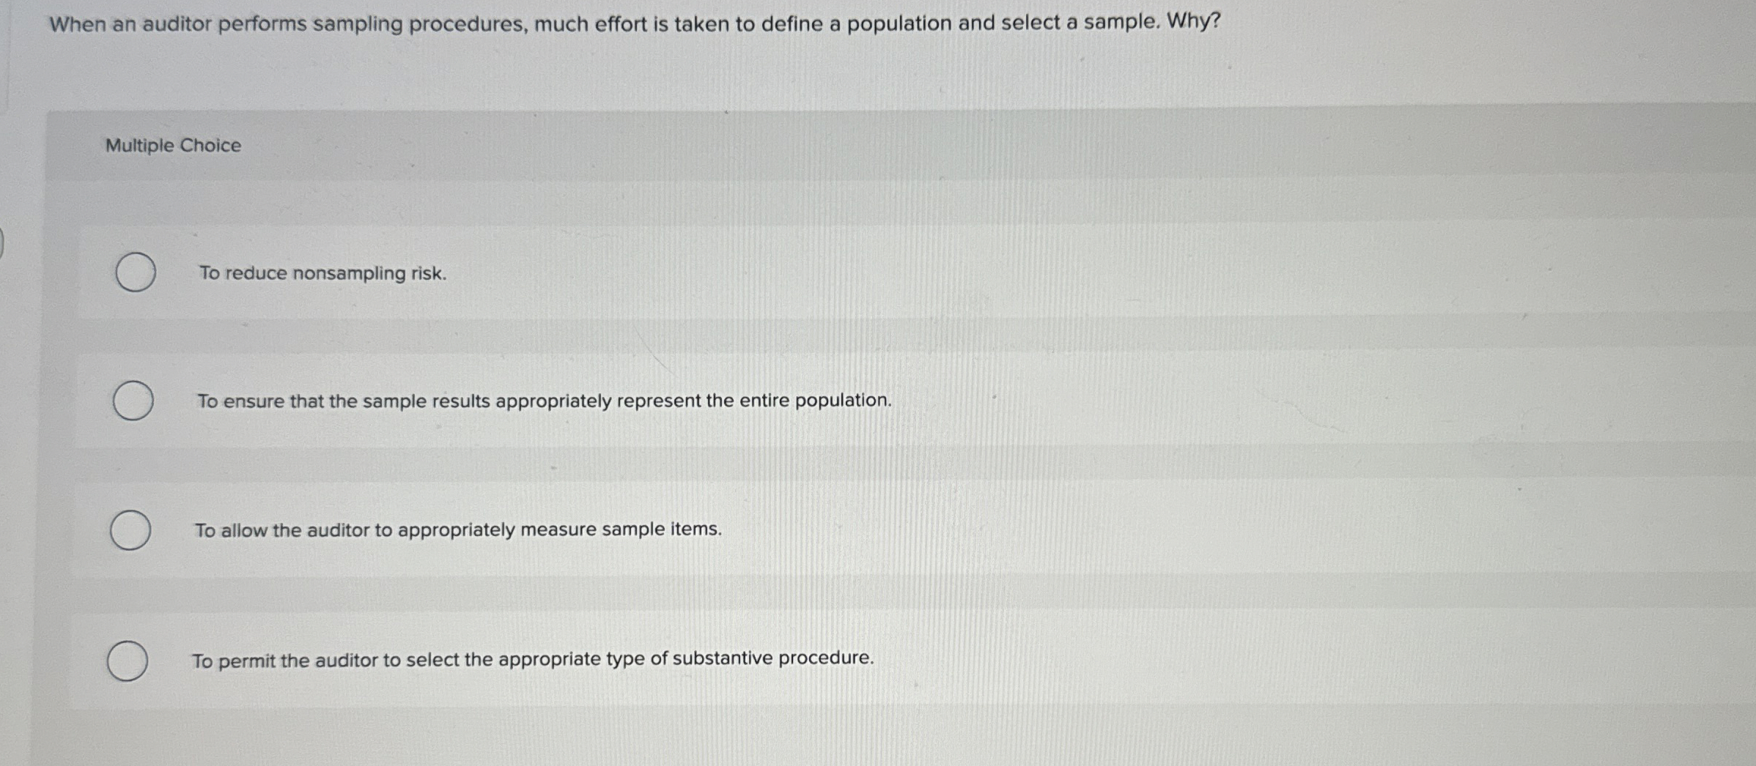Screen dimensions: 1756x766
Task: Click the Multiple Choice header bar
Action: [x=879, y=145]
